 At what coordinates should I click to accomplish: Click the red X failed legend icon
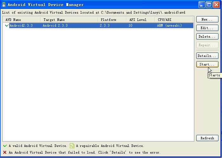(x=5, y=152)
